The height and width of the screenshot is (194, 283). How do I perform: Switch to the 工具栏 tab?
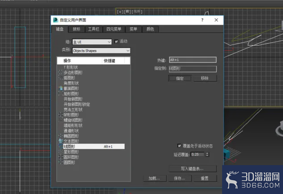(93, 29)
